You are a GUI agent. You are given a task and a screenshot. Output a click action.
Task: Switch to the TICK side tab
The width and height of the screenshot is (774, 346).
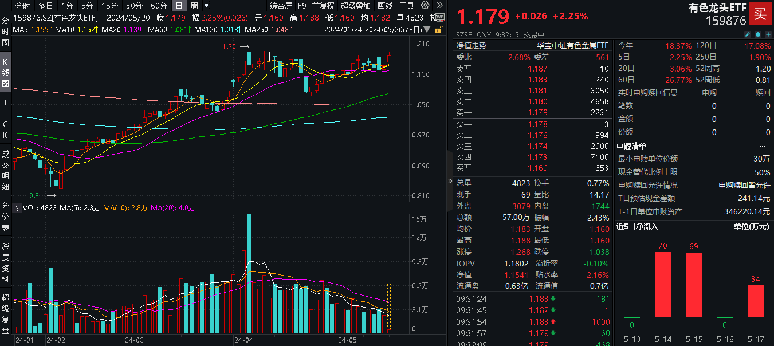[x=6, y=119]
